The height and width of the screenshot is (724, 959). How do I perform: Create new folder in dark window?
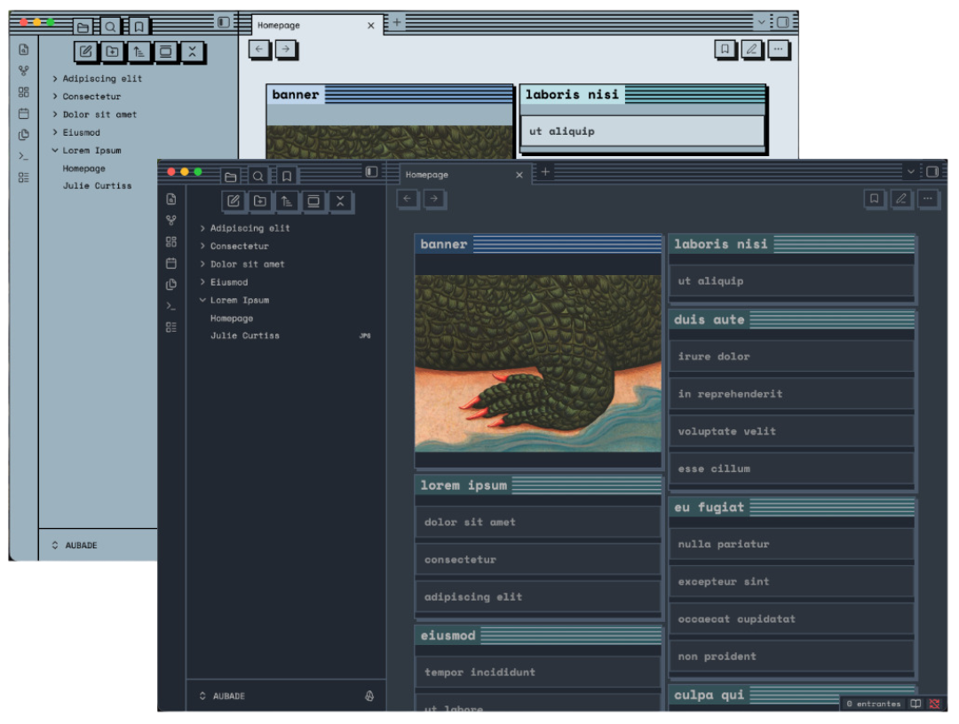pos(260,201)
